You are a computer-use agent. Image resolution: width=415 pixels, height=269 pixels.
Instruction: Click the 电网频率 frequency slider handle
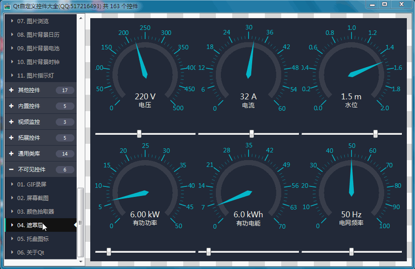coord(352,252)
